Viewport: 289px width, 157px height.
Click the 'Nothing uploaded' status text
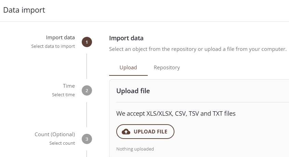pos(135,149)
